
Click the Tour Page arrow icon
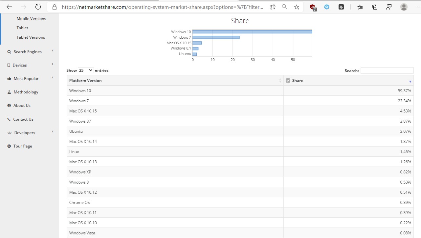click(9, 146)
